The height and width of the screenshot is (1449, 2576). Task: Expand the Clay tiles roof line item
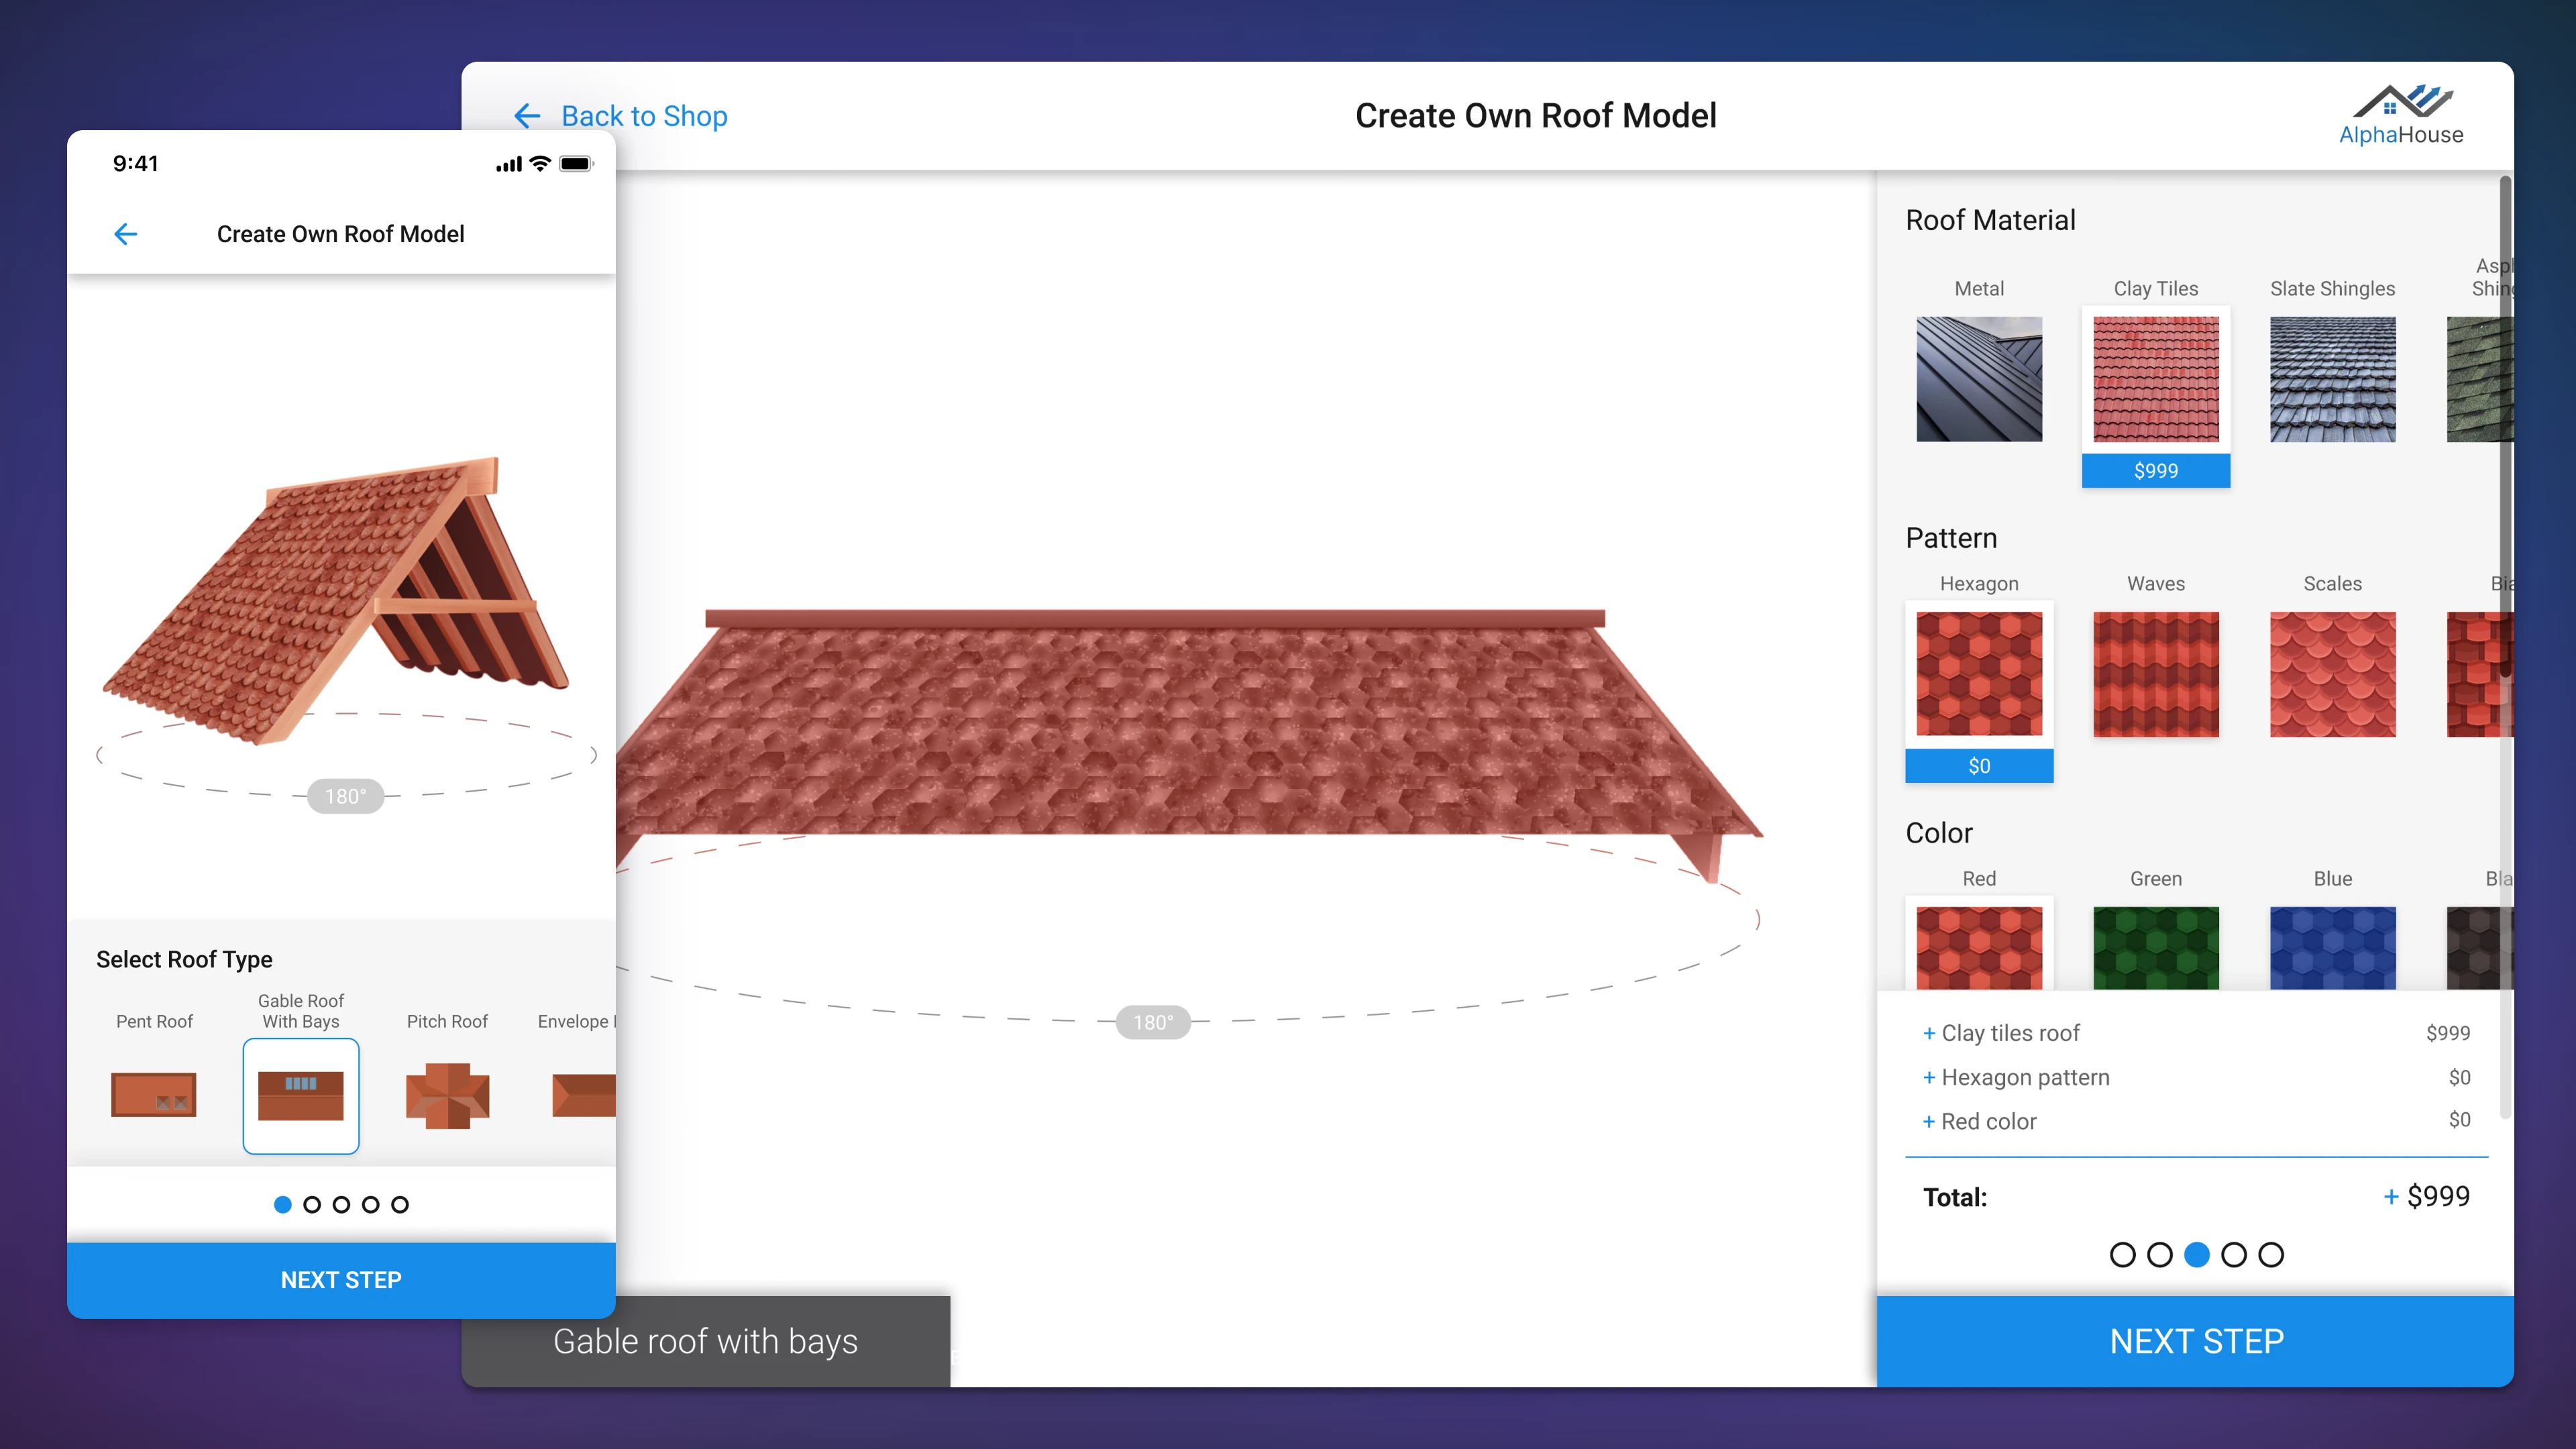1929,1033
